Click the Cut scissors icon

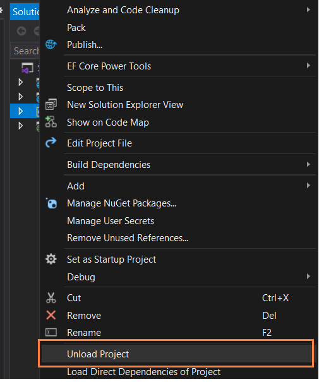coord(51,297)
